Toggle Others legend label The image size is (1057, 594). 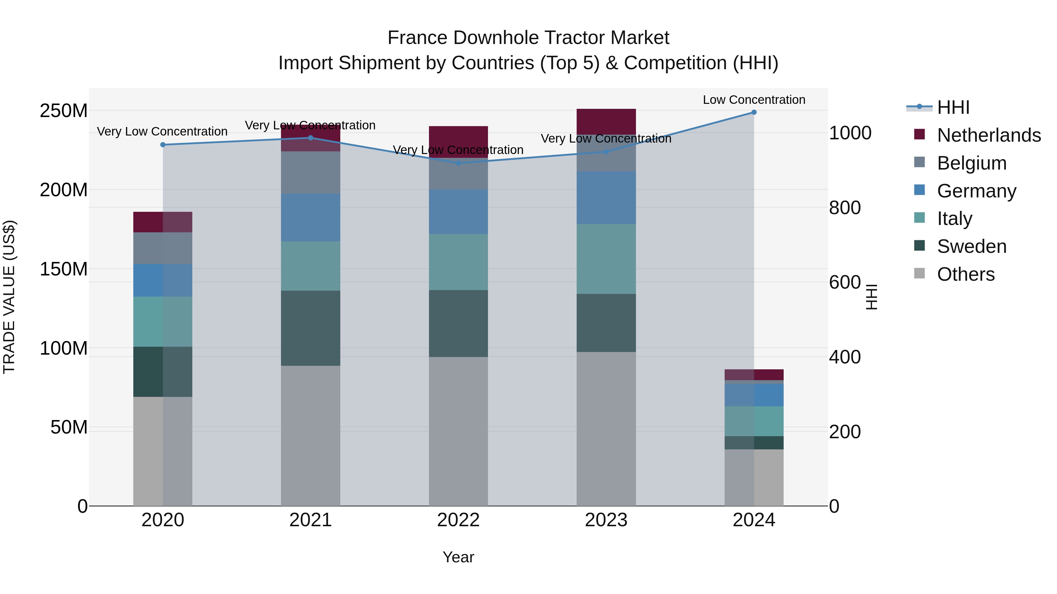966,274
